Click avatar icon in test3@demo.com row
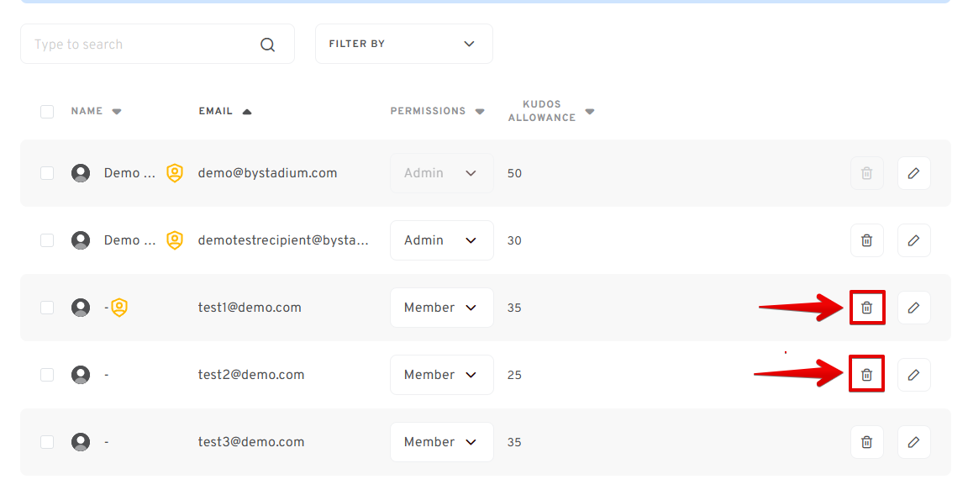The height and width of the screenshot is (495, 968). click(81, 442)
